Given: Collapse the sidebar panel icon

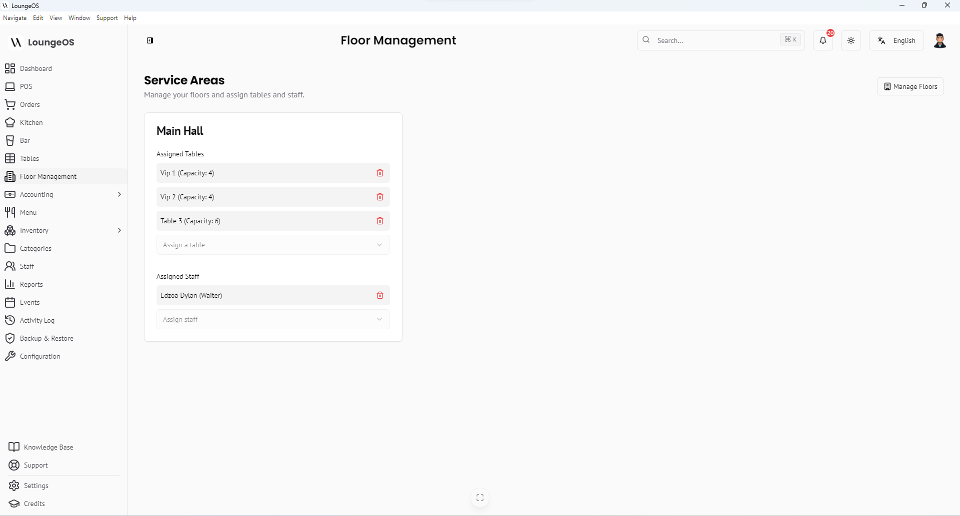Looking at the screenshot, I should (150, 40).
